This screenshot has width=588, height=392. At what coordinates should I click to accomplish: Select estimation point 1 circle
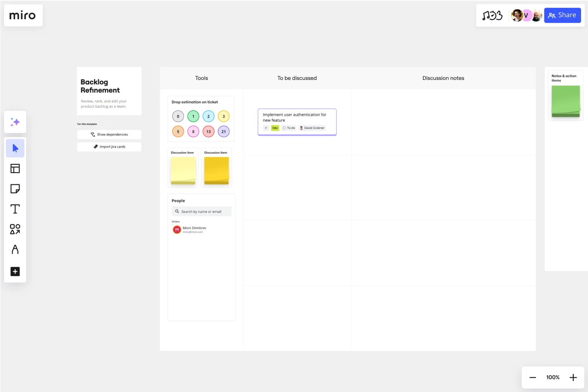point(193,116)
